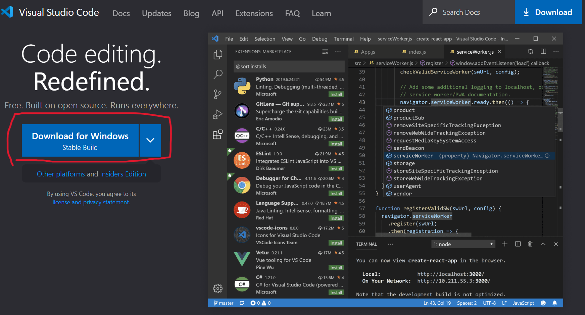Open the Search magnifier in activity bar
Viewport: 585px width, 315px height.
(x=218, y=74)
